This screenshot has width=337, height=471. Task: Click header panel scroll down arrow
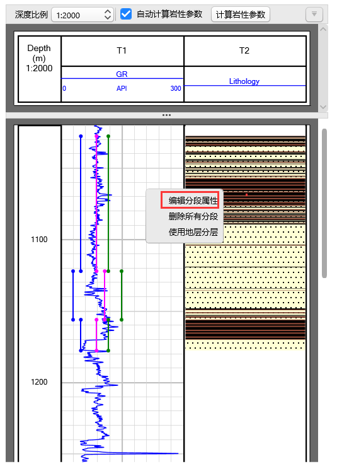[323, 107]
